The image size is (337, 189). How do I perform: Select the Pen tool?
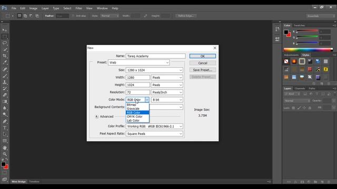5,121
